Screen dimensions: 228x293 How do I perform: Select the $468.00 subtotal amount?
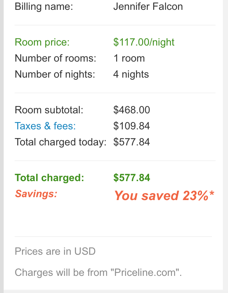(x=132, y=110)
